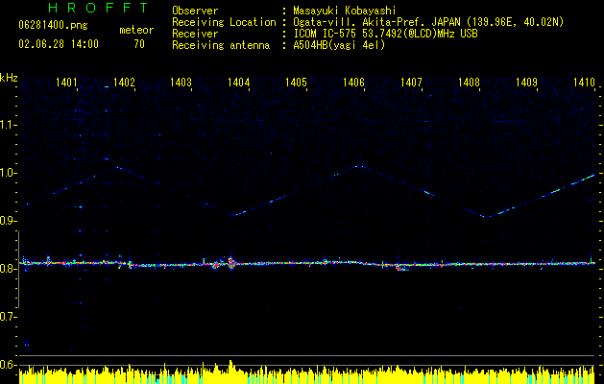
Task: Click the 1410 time marker
Action: (584, 83)
